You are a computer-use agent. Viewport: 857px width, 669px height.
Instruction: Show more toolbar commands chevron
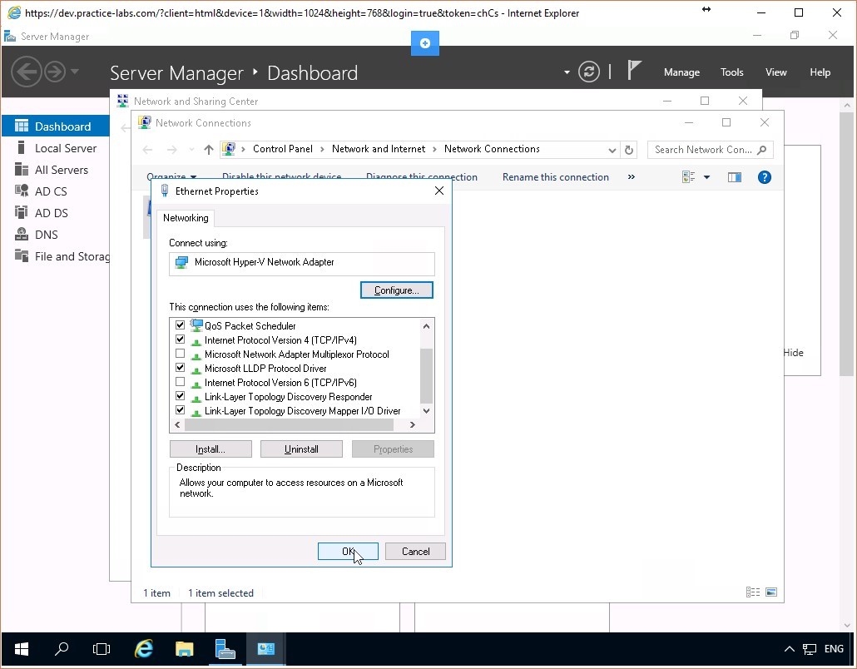click(631, 177)
